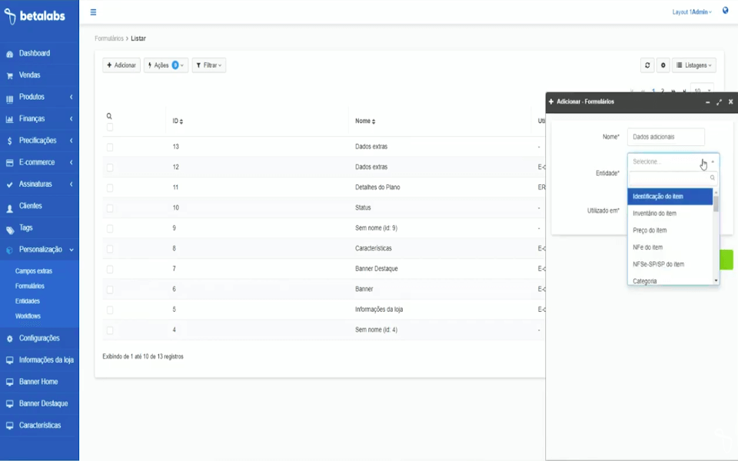Select Preço do item option
The height and width of the screenshot is (461, 738).
click(670, 230)
